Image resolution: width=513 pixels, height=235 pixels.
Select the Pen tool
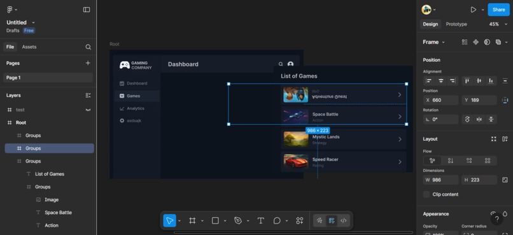point(238,220)
